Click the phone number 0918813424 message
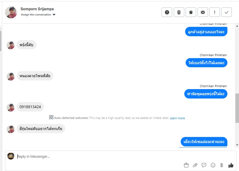The width and height of the screenshot is (239, 171). click(x=30, y=107)
